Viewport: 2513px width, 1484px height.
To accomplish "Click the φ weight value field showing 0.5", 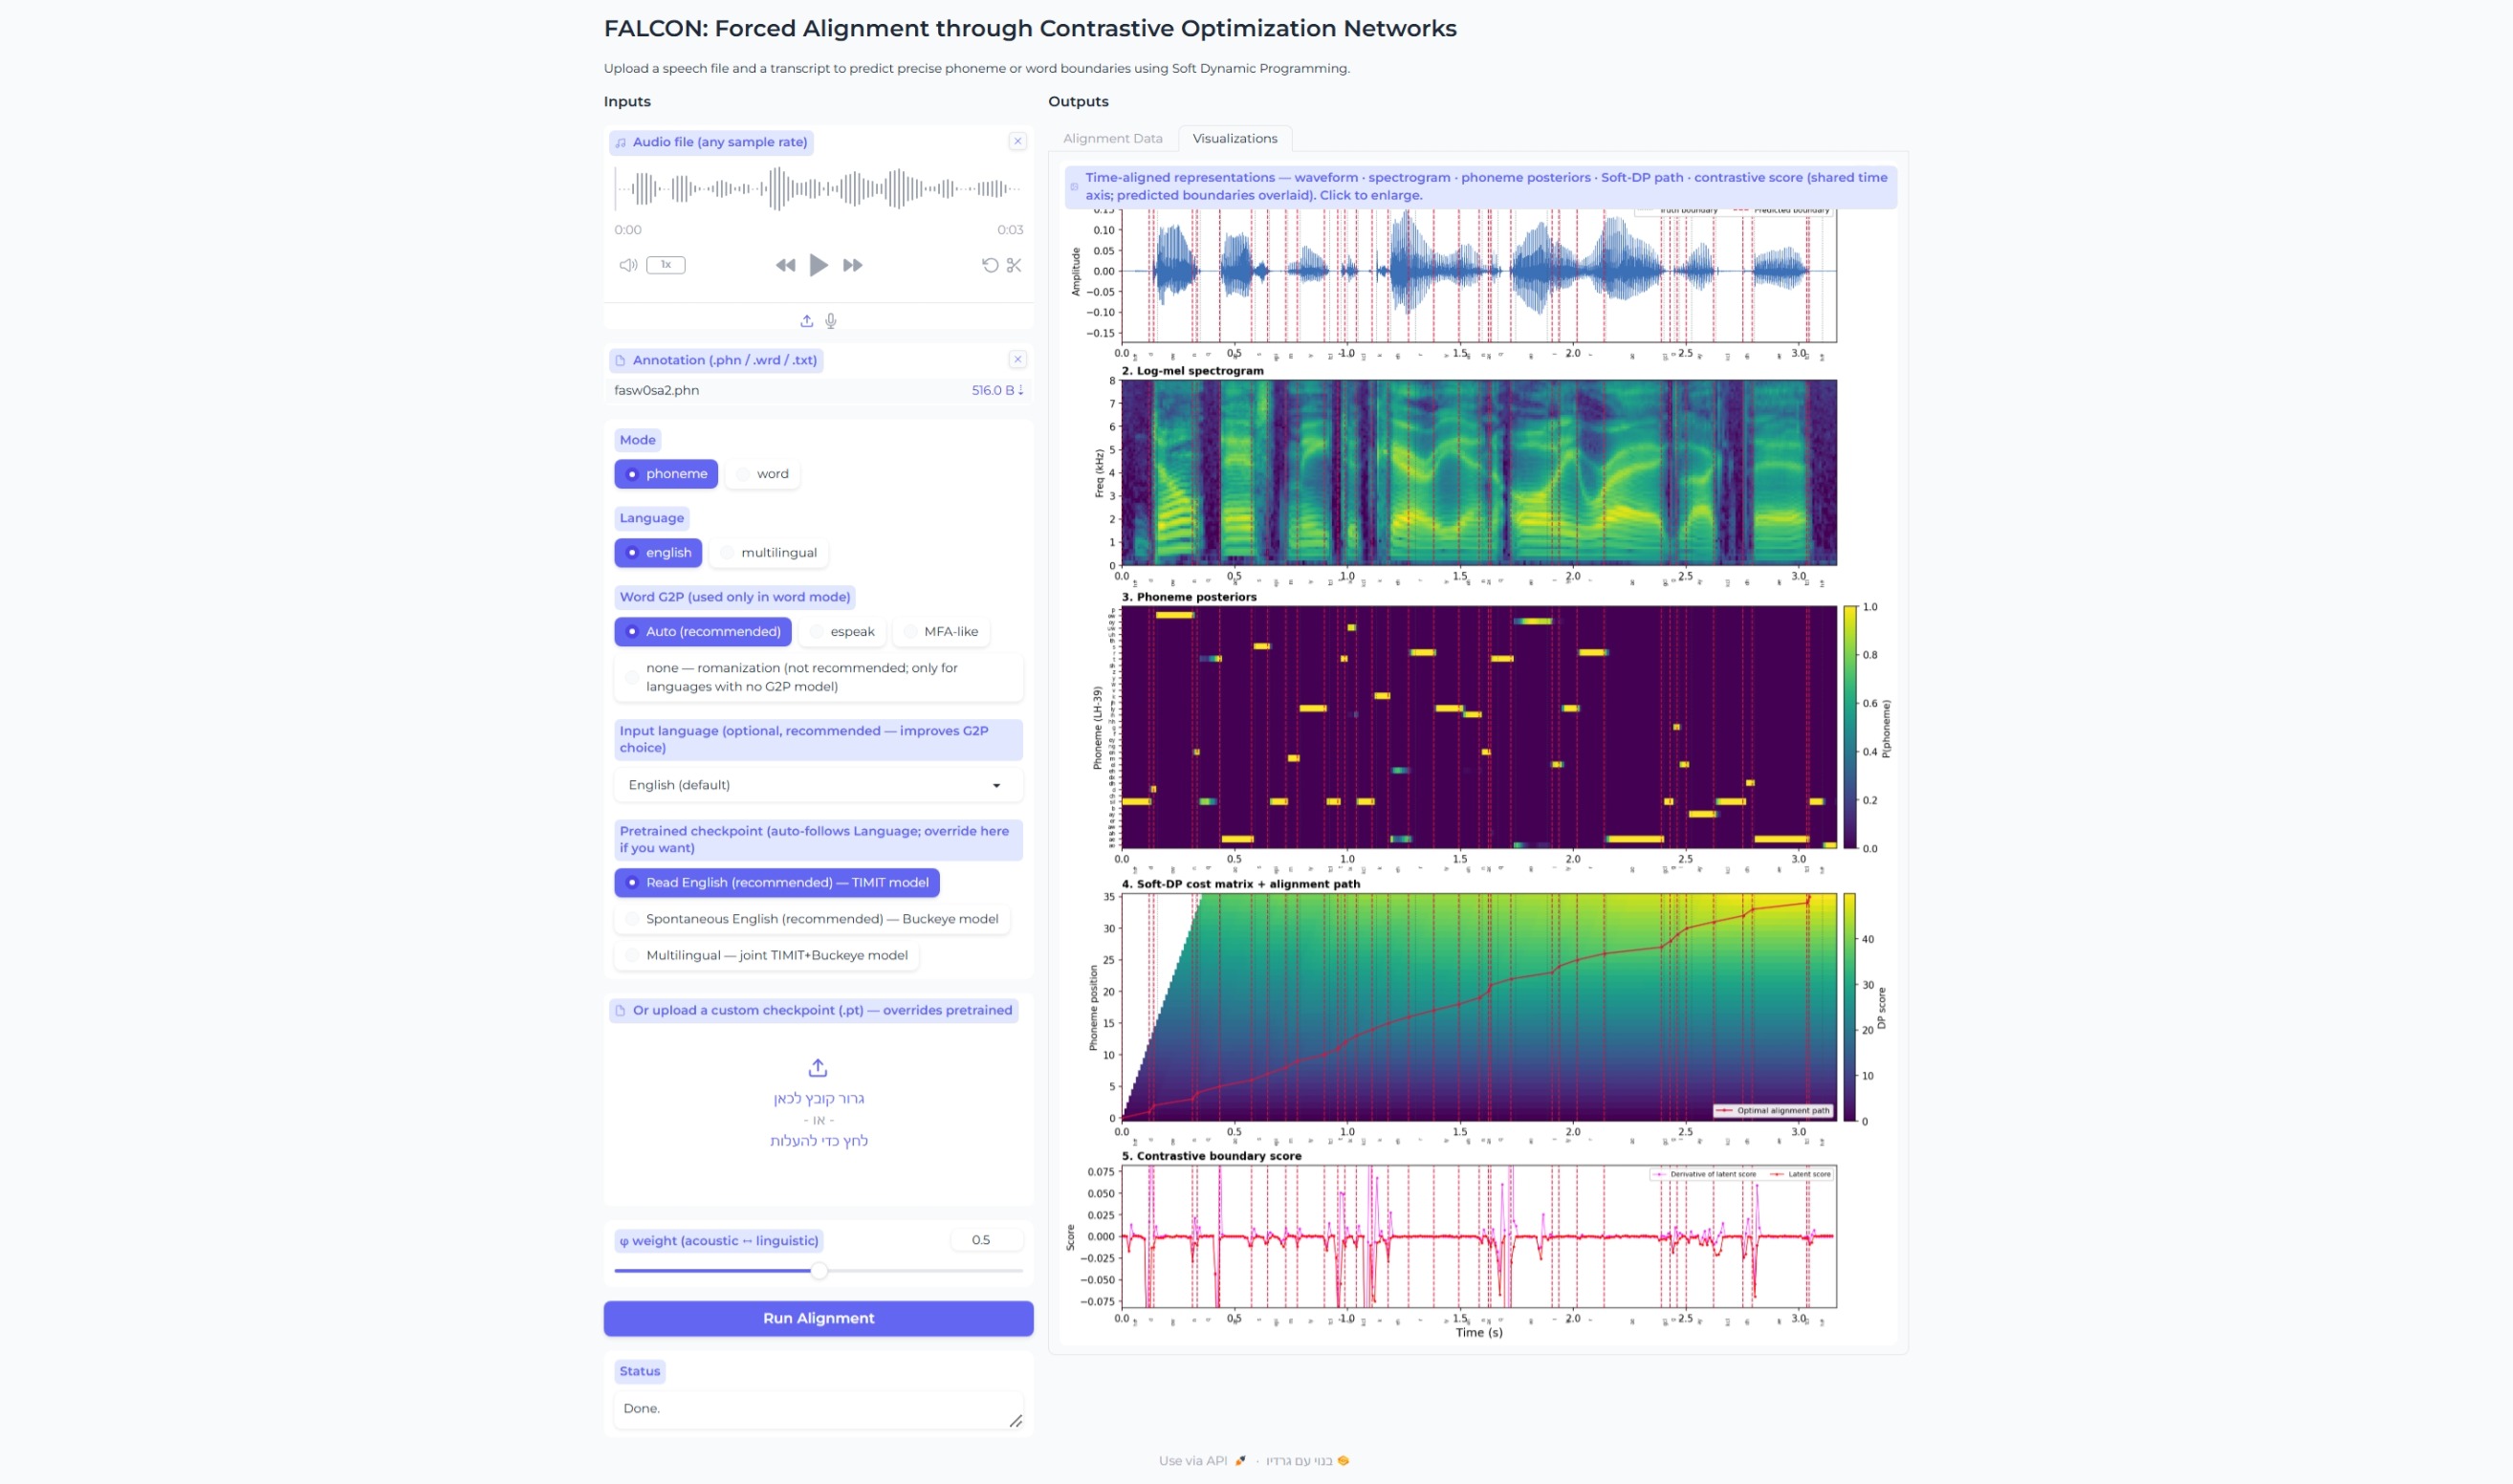I will [986, 1240].
